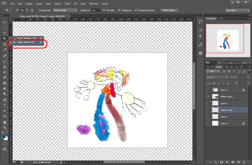Switch to the Info tab
Image resolution: width=252 pixels, height=165 pixels.
pyautogui.click(x=221, y=19)
